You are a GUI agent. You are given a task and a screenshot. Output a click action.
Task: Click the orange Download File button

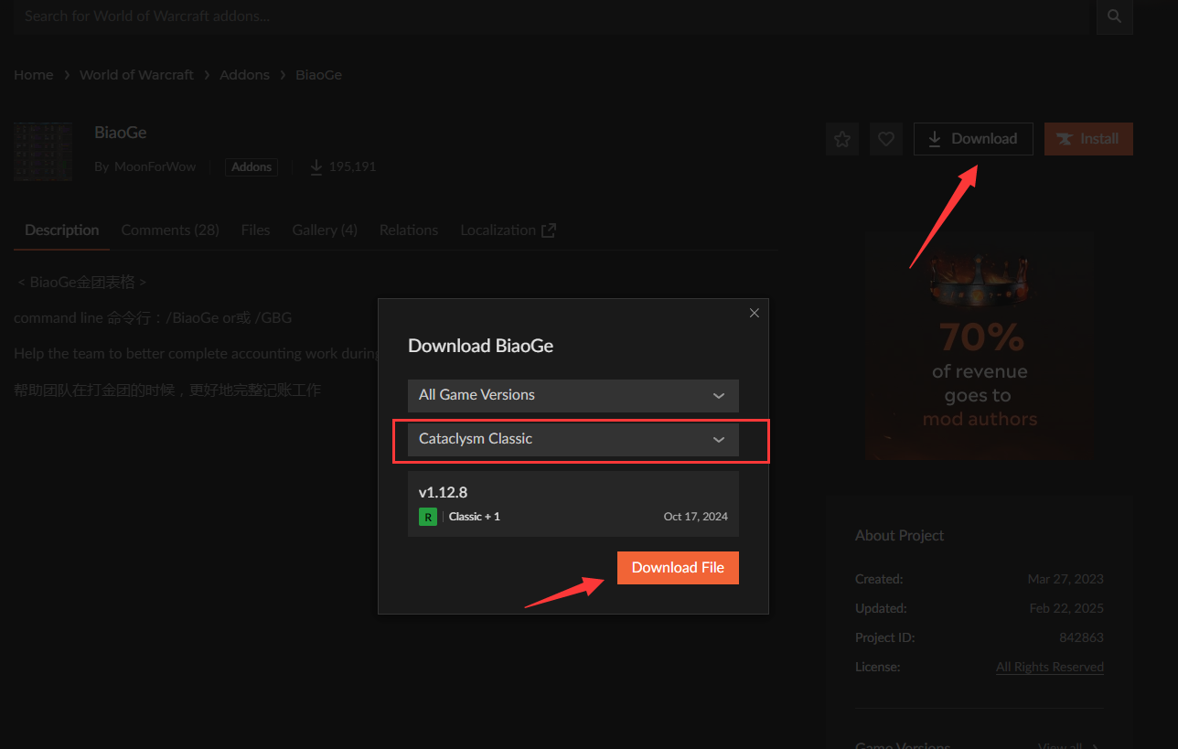678,568
